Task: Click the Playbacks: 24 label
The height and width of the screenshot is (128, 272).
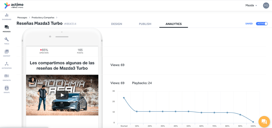Action: point(142,83)
